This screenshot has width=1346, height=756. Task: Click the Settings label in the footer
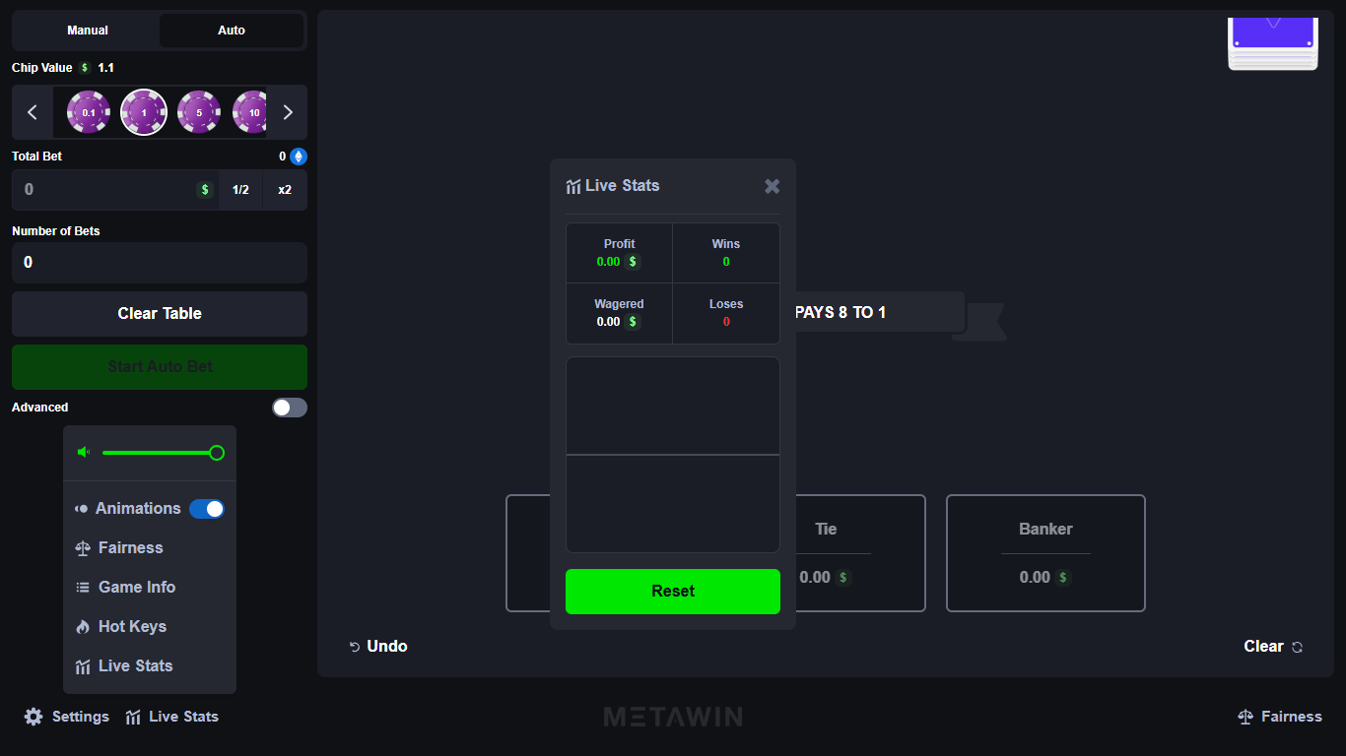point(81,717)
